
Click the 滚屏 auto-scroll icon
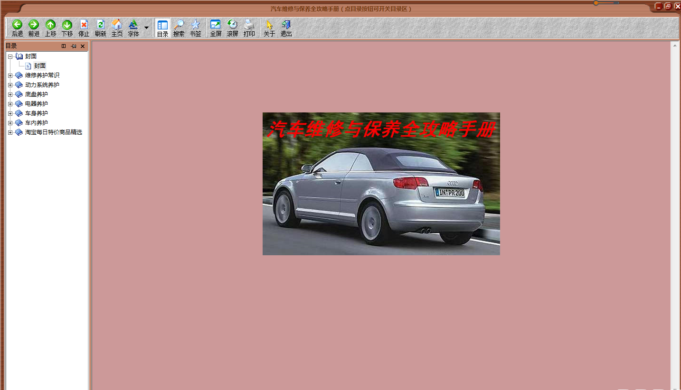232,25
